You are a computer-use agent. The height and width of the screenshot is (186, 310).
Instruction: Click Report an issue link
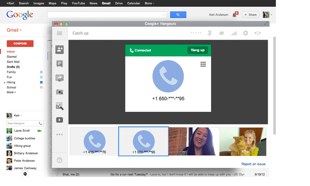click(253, 164)
